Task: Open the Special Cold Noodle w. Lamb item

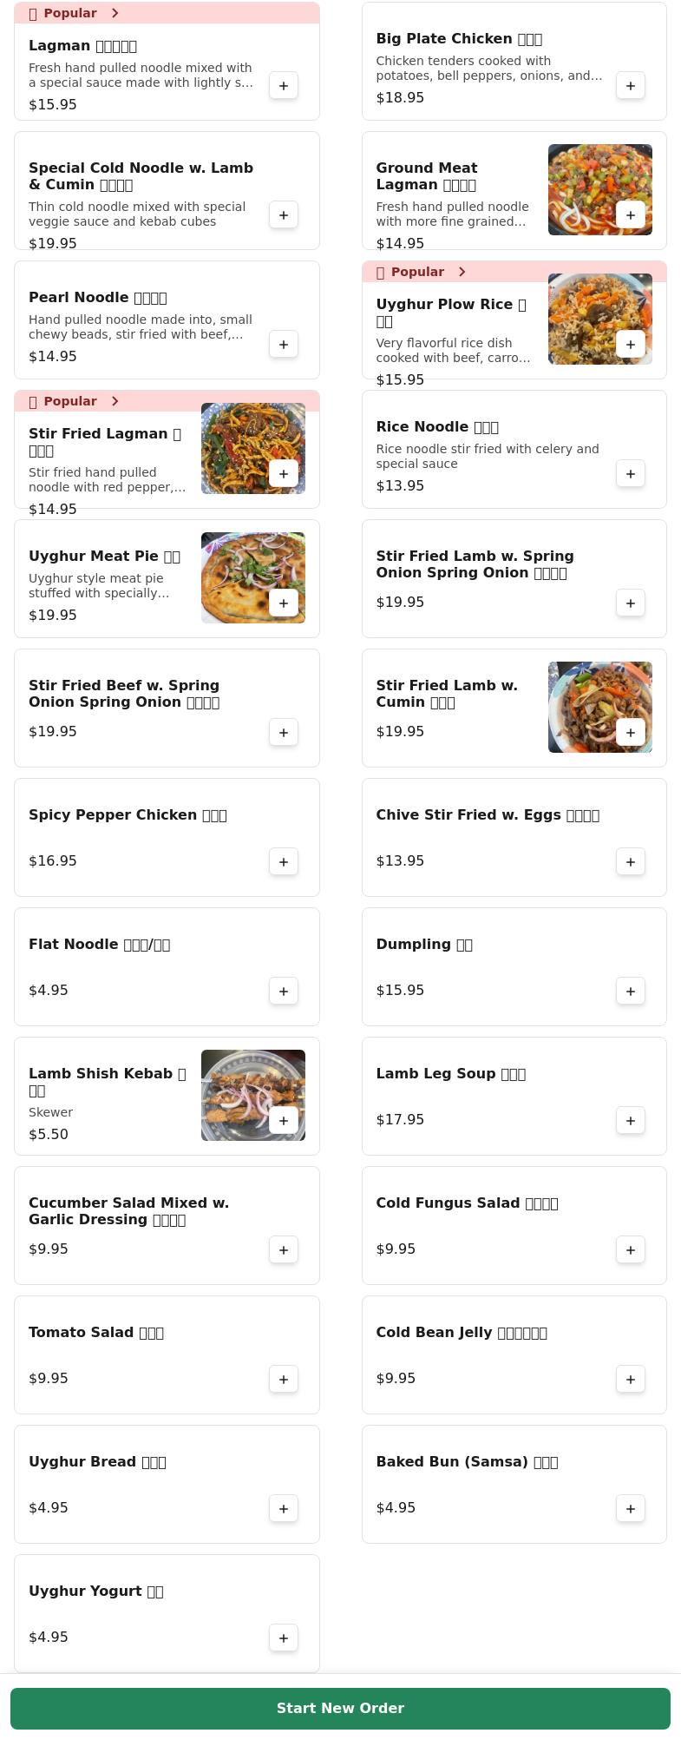Action: coord(167,191)
